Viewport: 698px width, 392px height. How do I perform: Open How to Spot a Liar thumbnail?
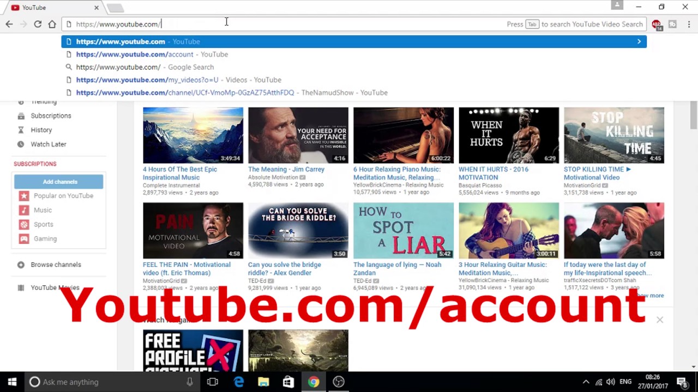click(x=404, y=231)
